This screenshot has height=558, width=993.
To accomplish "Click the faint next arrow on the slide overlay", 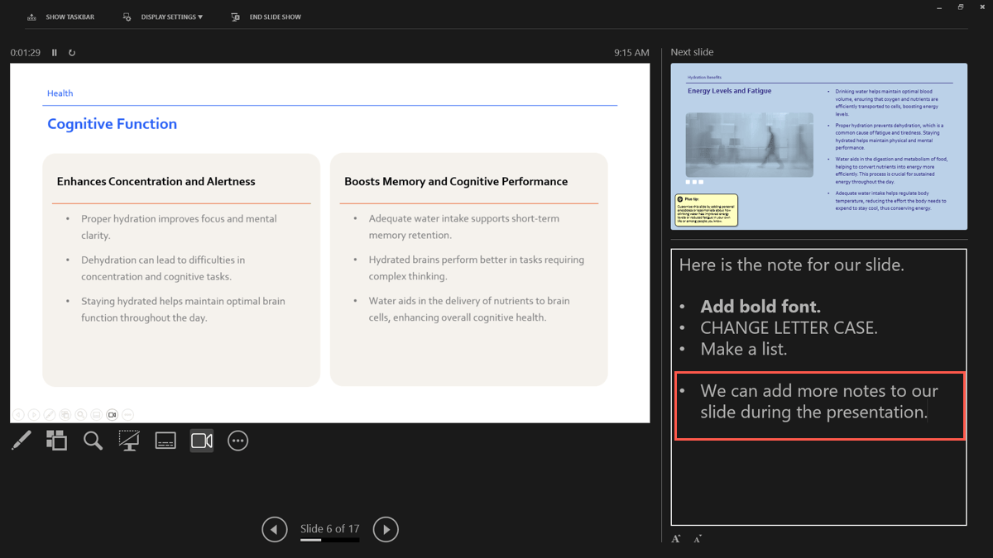I will (x=34, y=414).
